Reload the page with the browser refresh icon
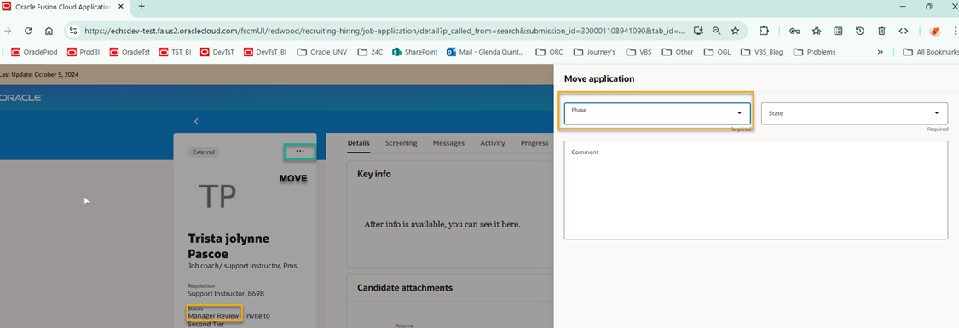959x328 pixels. (28, 31)
